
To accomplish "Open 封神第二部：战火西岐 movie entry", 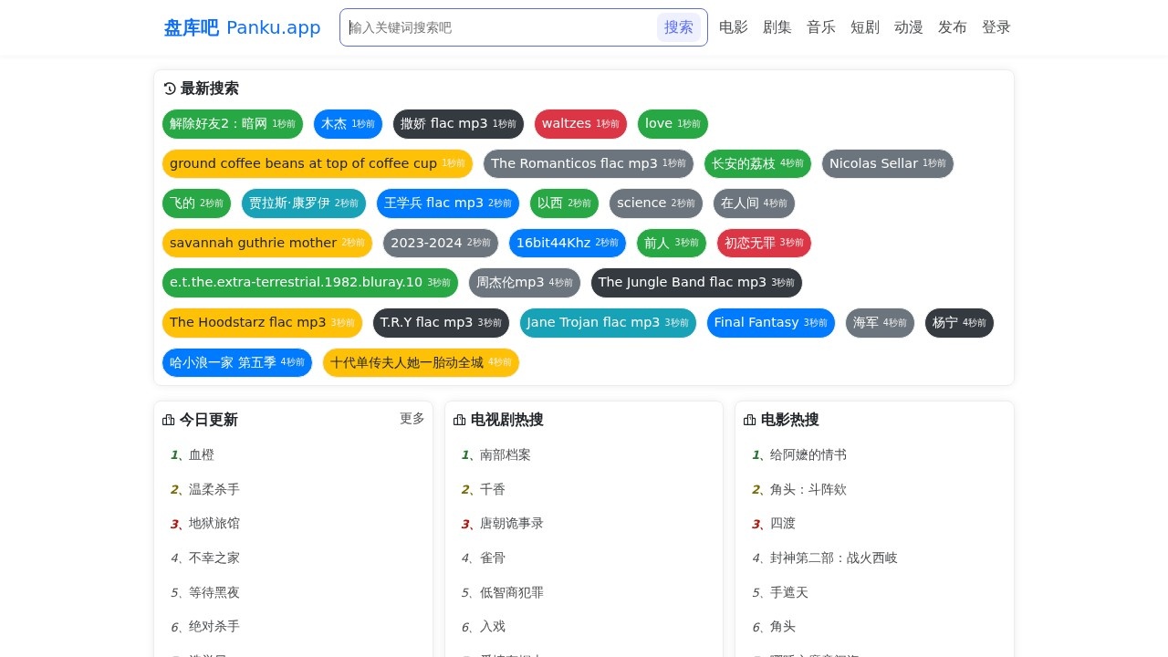I will click(x=834, y=558).
